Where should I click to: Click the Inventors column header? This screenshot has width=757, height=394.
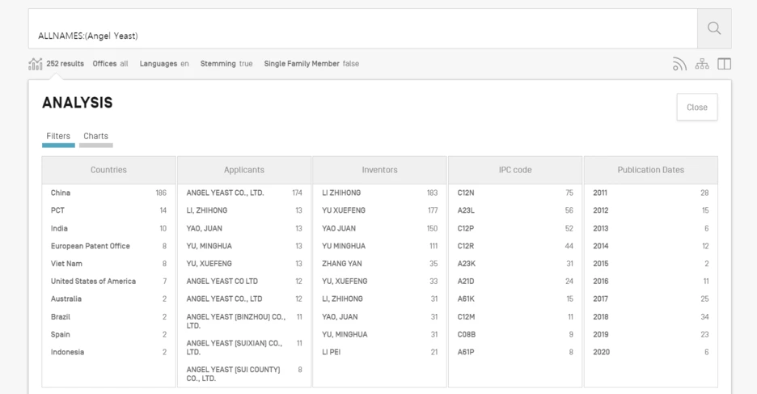point(380,170)
